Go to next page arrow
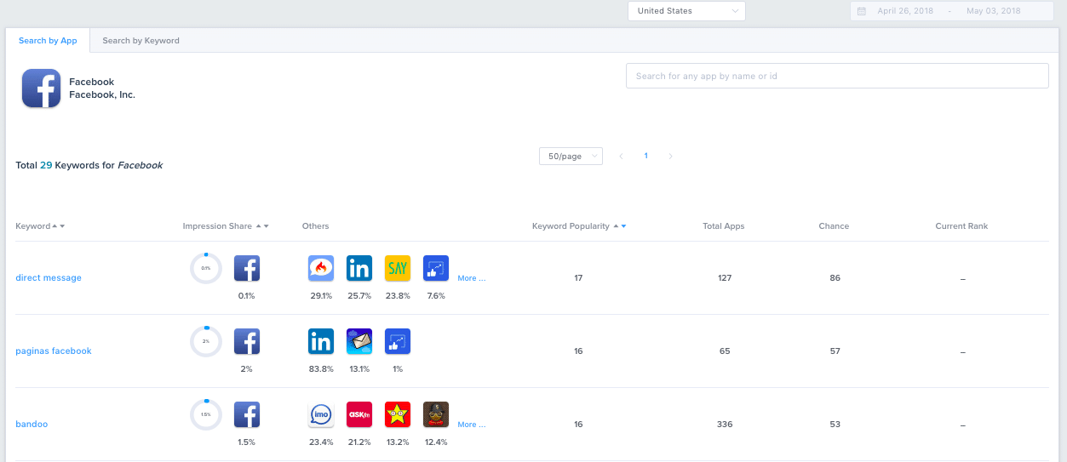 tap(671, 157)
